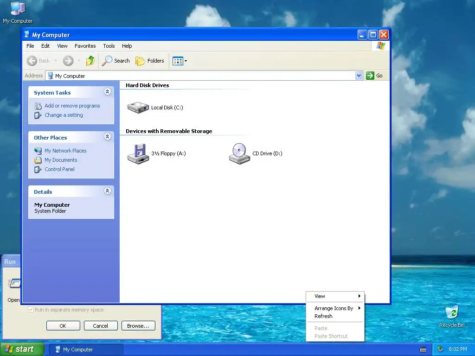Select the Local Disk (C:) drive icon
This screenshot has height=356, width=475.
[x=138, y=108]
